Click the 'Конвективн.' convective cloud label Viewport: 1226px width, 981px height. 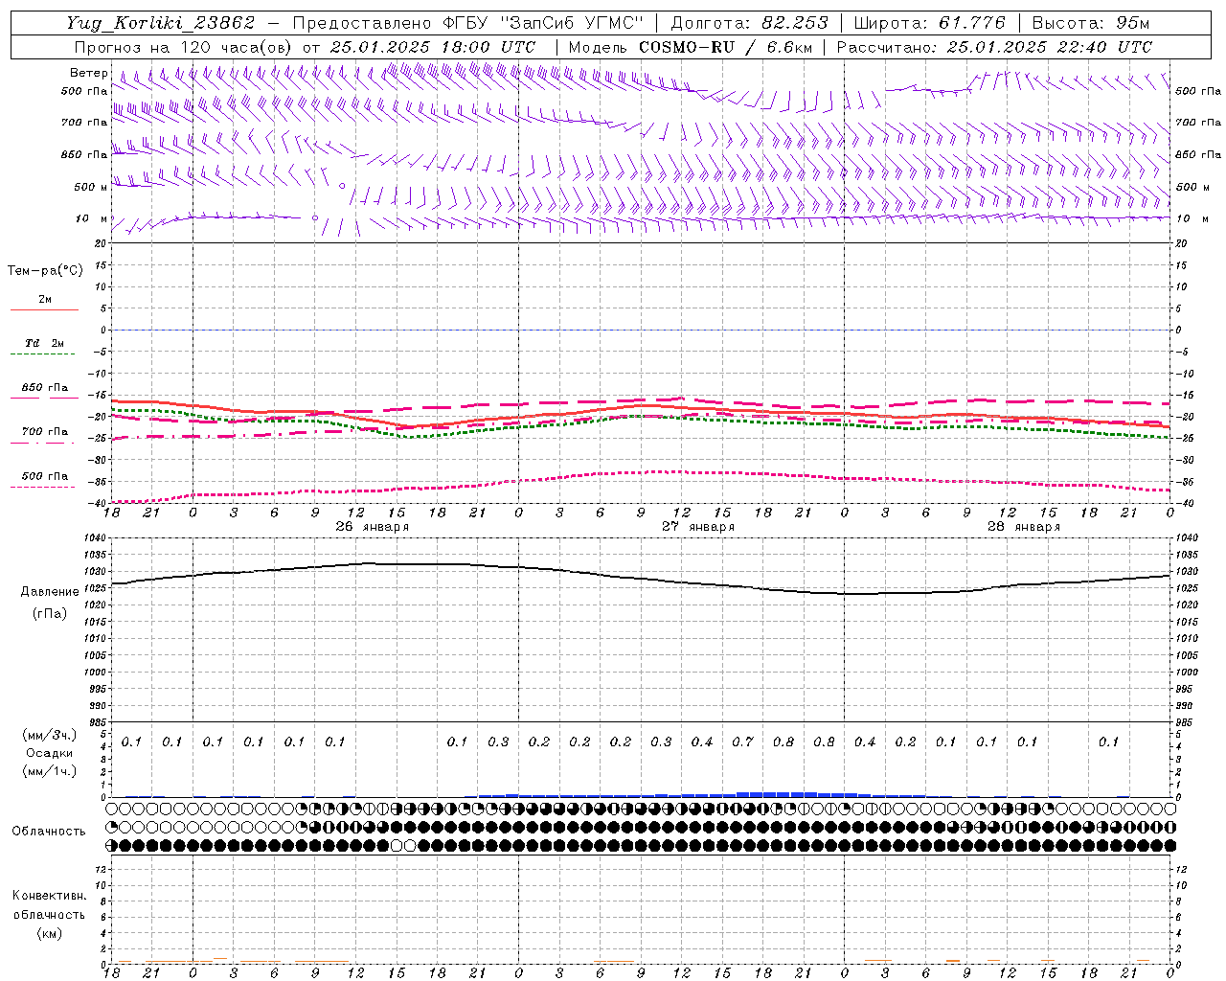click(x=49, y=896)
